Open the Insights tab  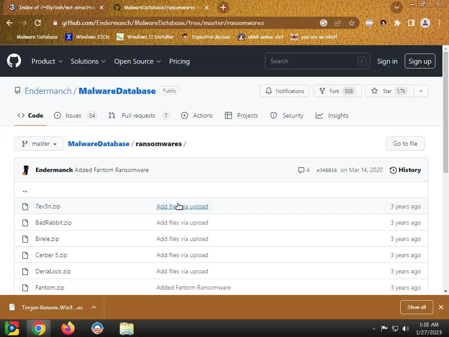(x=332, y=115)
